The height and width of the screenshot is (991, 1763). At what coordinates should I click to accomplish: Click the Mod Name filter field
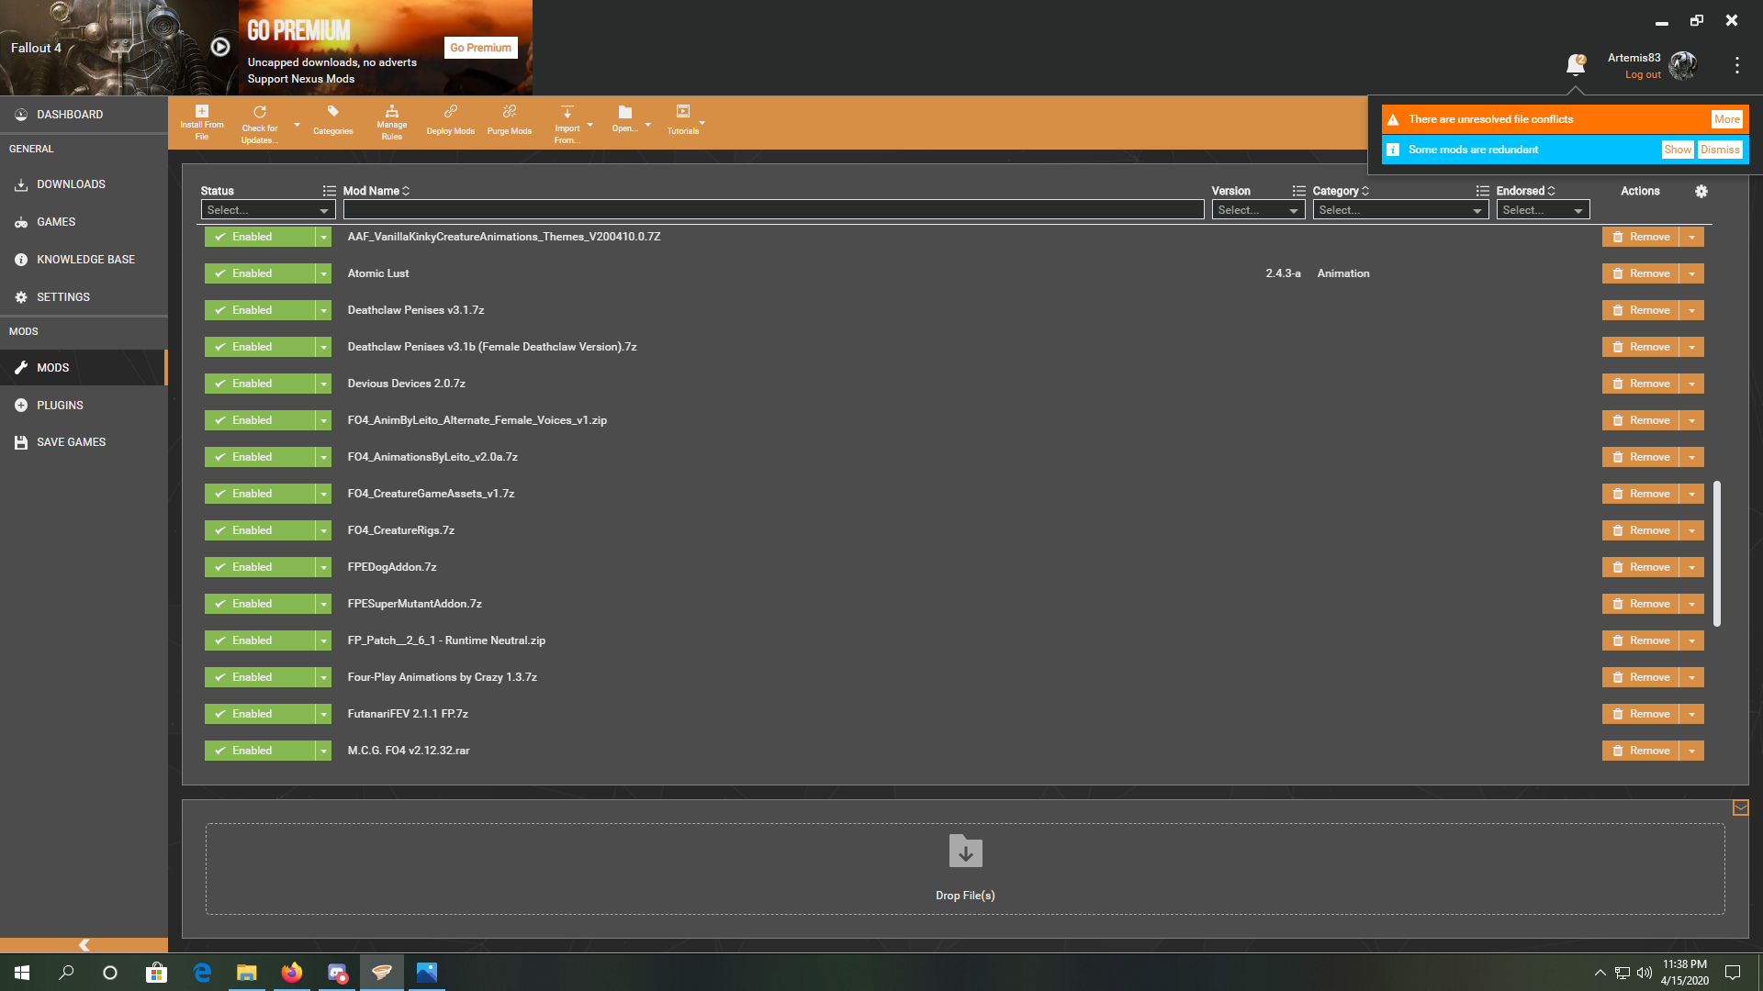click(773, 210)
